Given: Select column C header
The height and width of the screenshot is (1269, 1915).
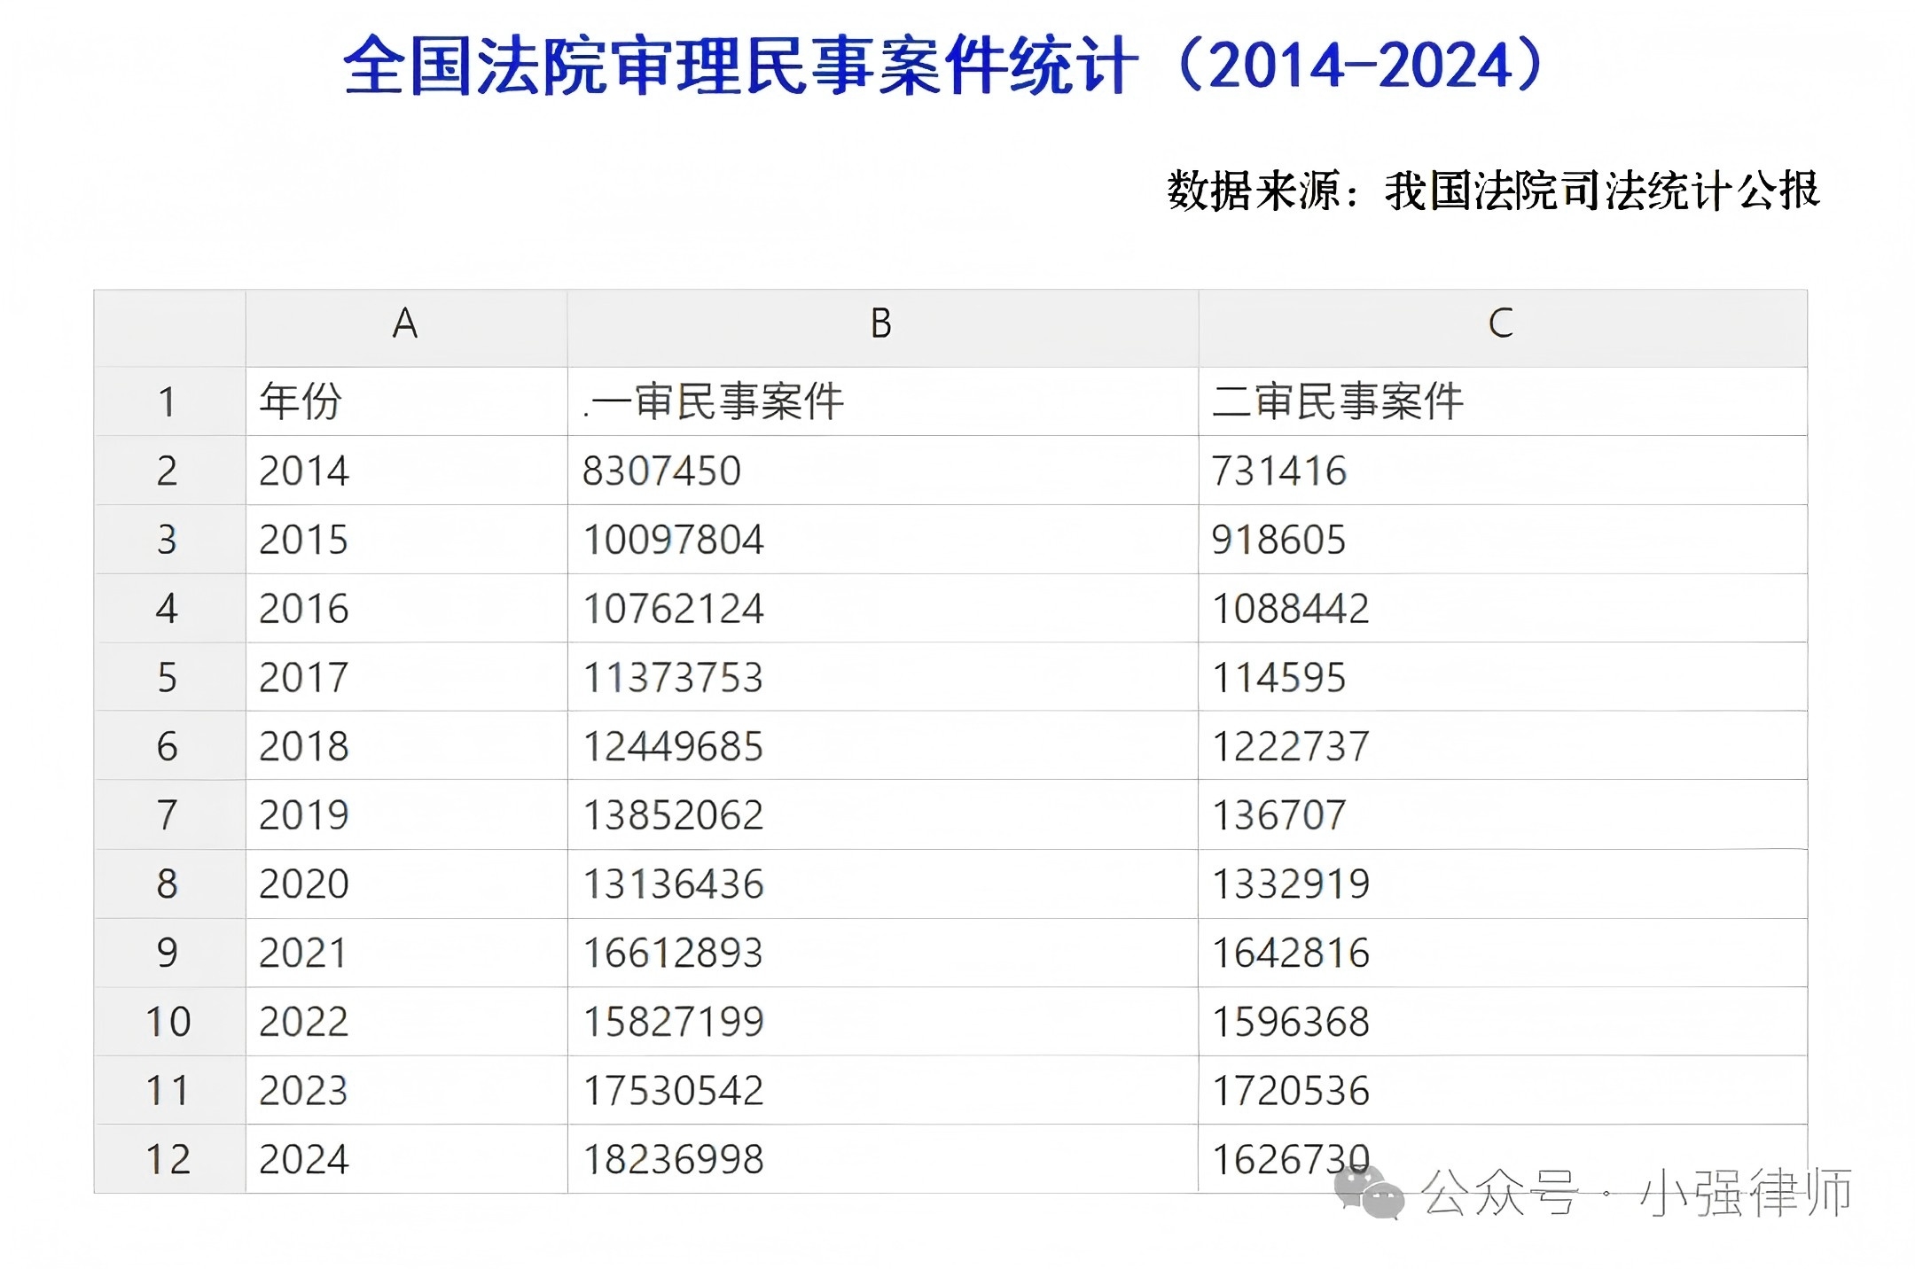Looking at the screenshot, I should (1501, 324).
